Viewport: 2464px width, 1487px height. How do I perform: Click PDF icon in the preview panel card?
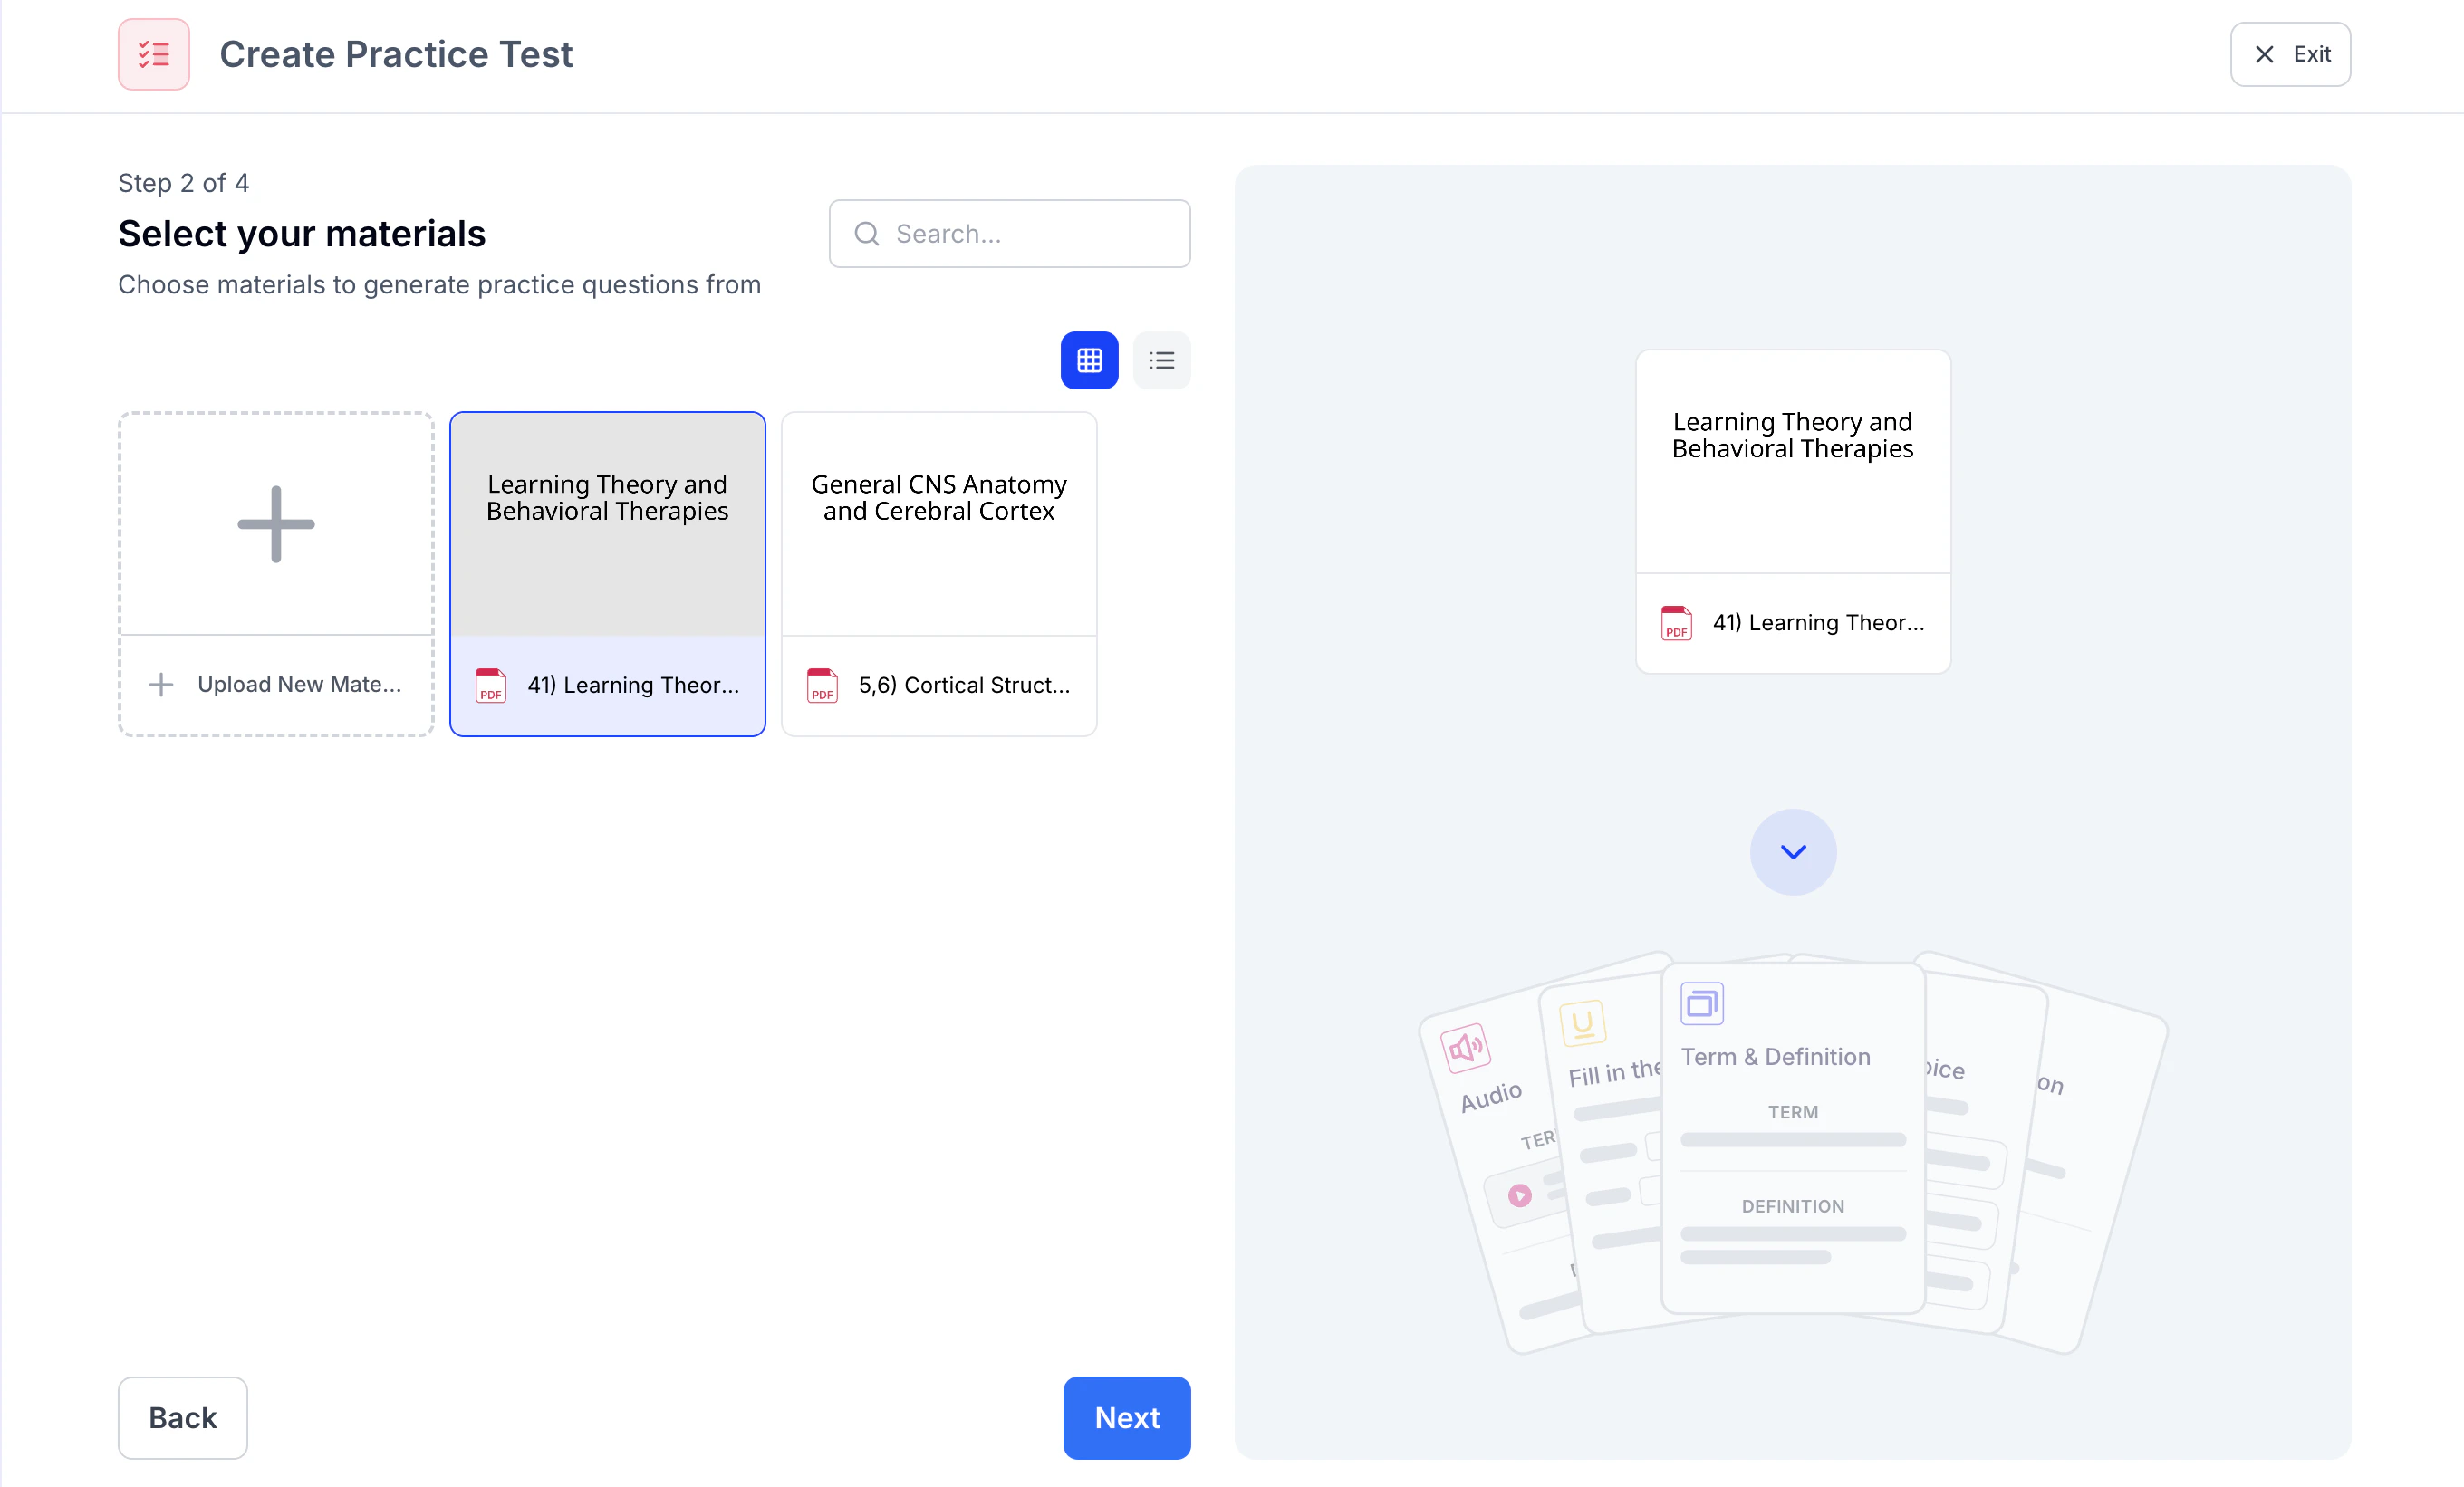point(1676,623)
